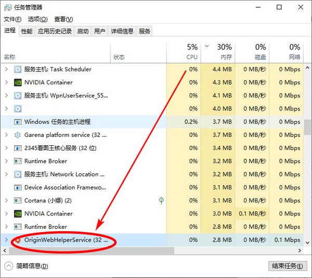The height and width of the screenshot is (278, 312).
Task: Sort by the 名称 column header
Action: click(x=56, y=52)
